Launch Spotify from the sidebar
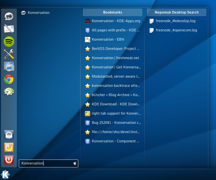Viewport: 216px width, 180px height. pos(9,42)
